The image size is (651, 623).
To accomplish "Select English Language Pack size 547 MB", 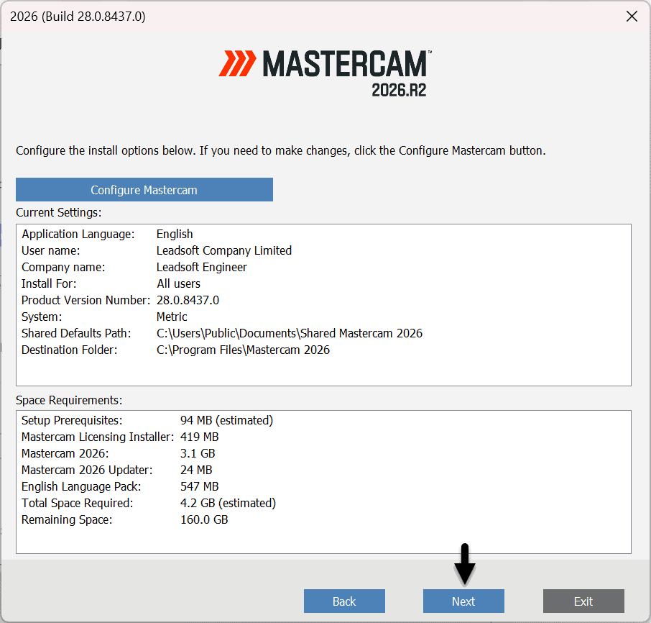I will tap(199, 486).
